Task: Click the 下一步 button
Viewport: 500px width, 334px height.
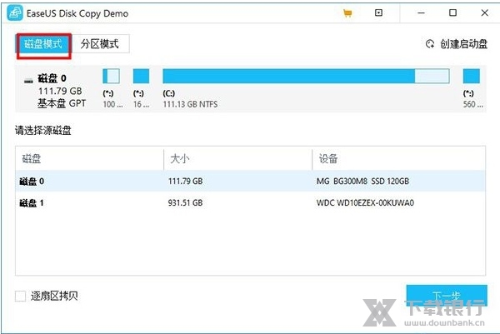Action: [x=446, y=296]
